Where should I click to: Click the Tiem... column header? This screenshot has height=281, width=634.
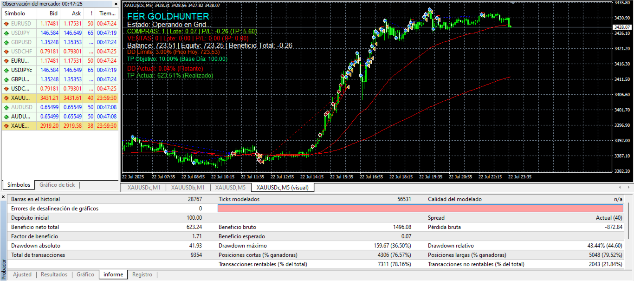(107, 13)
